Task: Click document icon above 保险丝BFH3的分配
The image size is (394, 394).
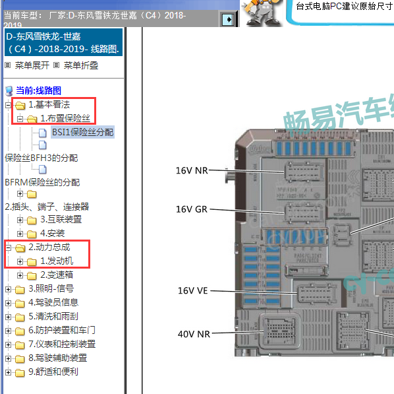Action: pos(43,145)
